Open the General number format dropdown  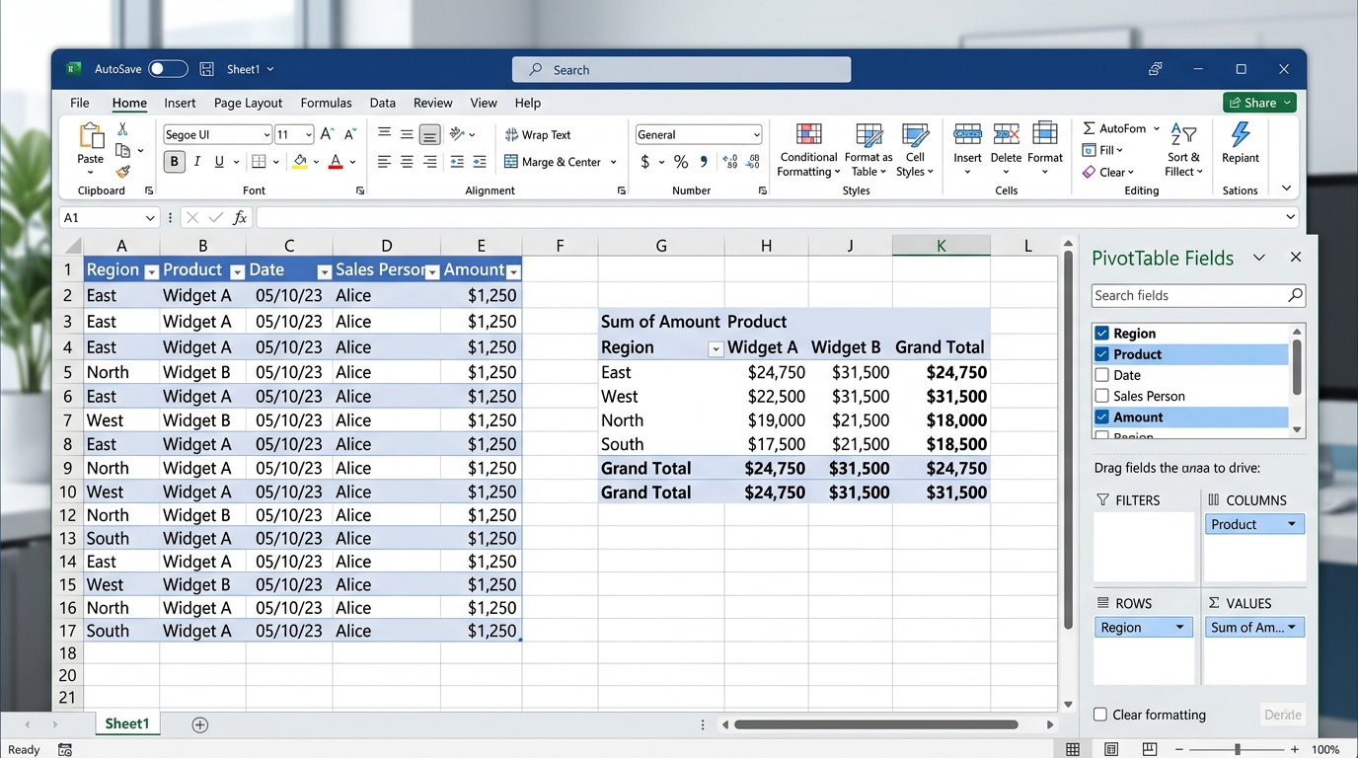pyautogui.click(x=756, y=135)
